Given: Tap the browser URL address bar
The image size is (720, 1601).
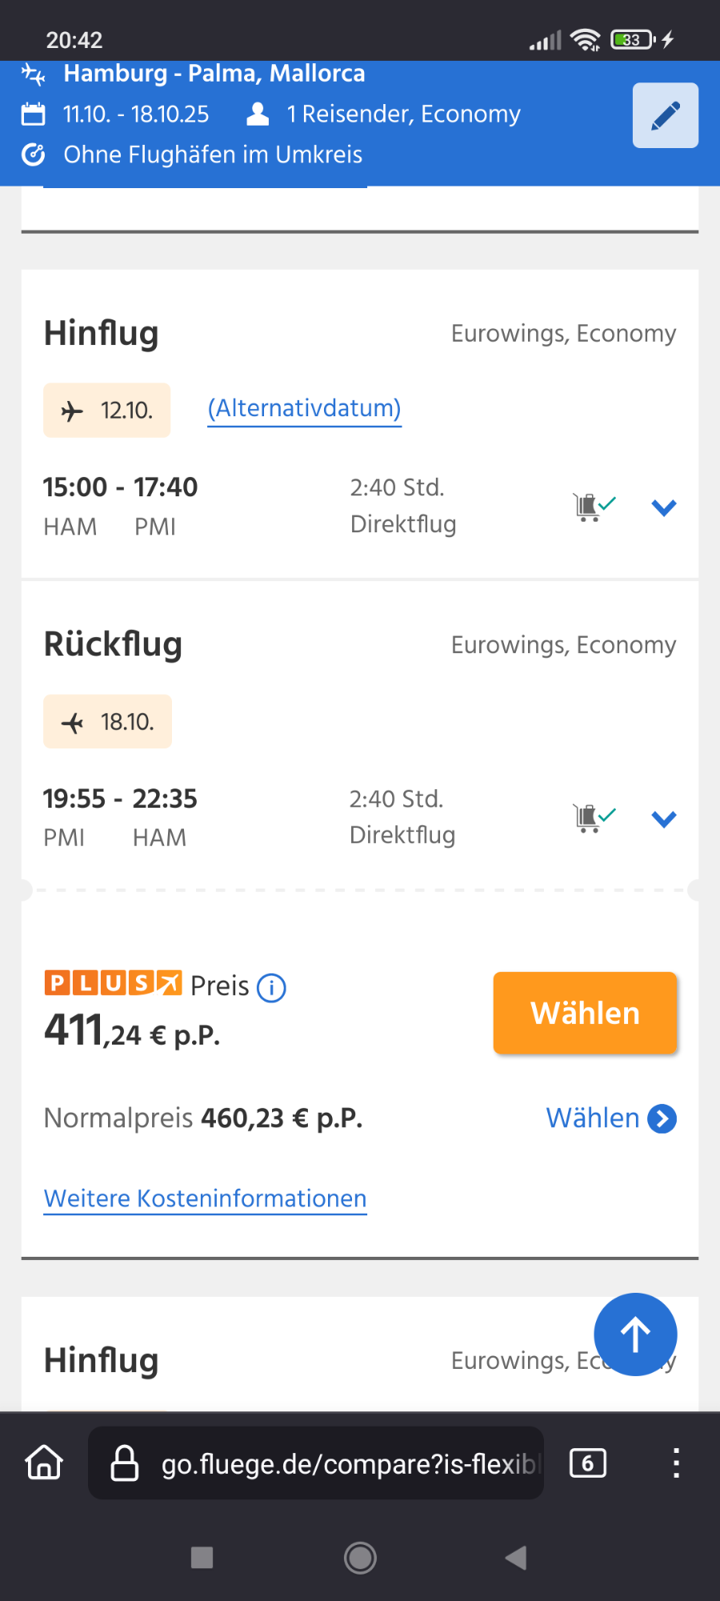Looking at the screenshot, I should pos(336,1463).
